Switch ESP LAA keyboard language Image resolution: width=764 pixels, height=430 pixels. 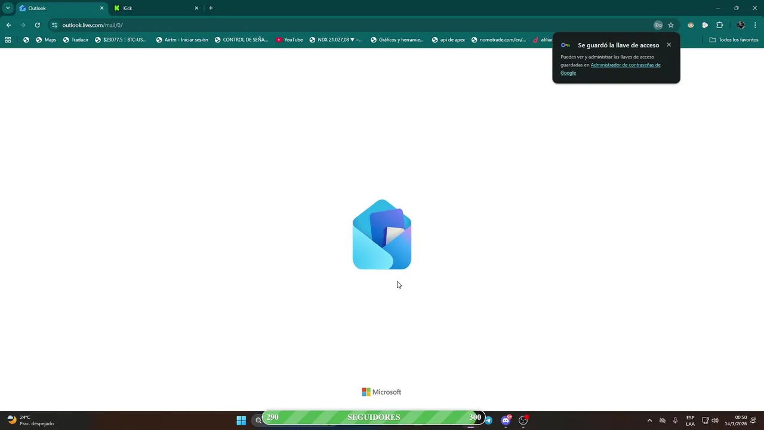690,420
